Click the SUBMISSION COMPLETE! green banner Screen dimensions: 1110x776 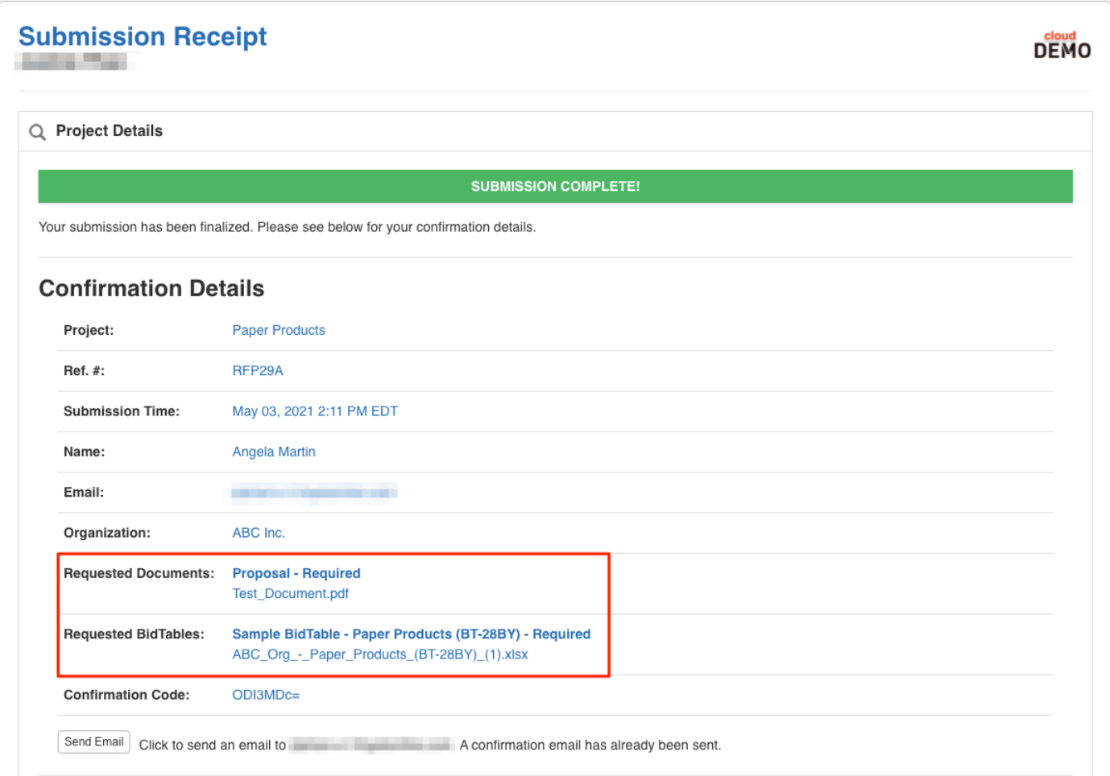(556, 186)
